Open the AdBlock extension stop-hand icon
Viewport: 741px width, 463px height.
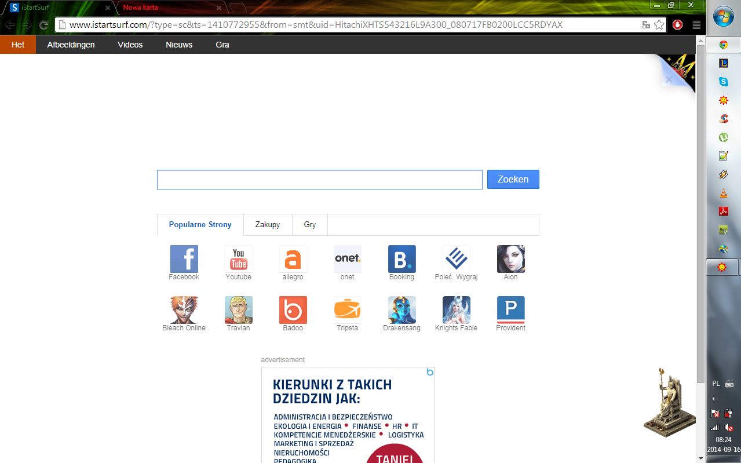[678, 25]
